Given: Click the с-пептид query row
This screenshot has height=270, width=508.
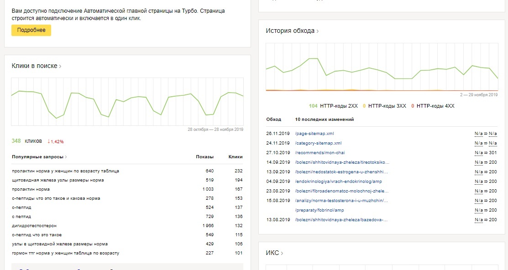Looking at the screenshot, I should coord(21,208).
